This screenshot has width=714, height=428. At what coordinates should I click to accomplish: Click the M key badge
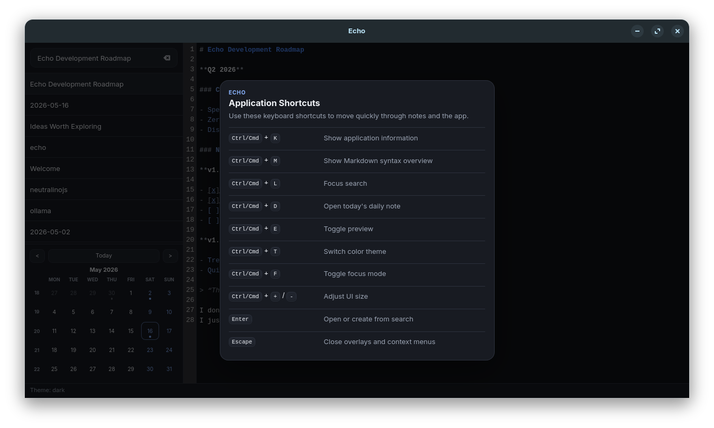click(275, 161)
